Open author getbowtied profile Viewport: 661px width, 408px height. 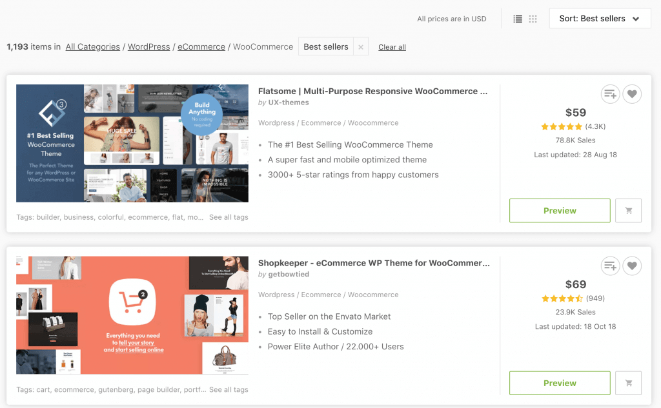point(289,274)
